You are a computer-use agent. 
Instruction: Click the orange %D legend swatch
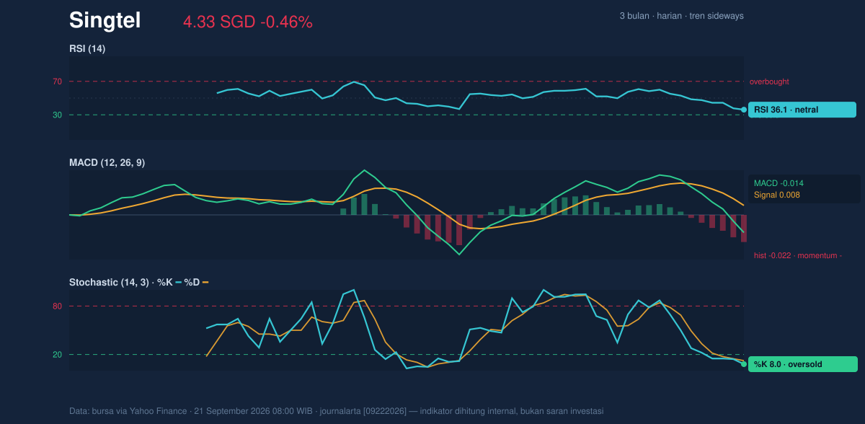pos(205,283)
